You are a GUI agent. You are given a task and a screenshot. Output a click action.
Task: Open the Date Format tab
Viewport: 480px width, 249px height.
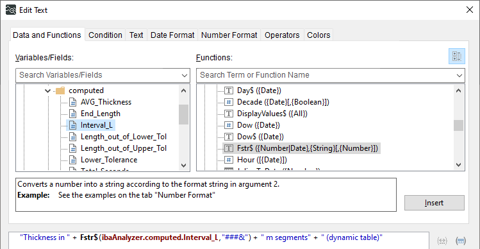[x=172, y=35]
